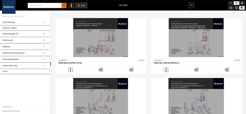Switch to small-tile grid view

[242, 3]
